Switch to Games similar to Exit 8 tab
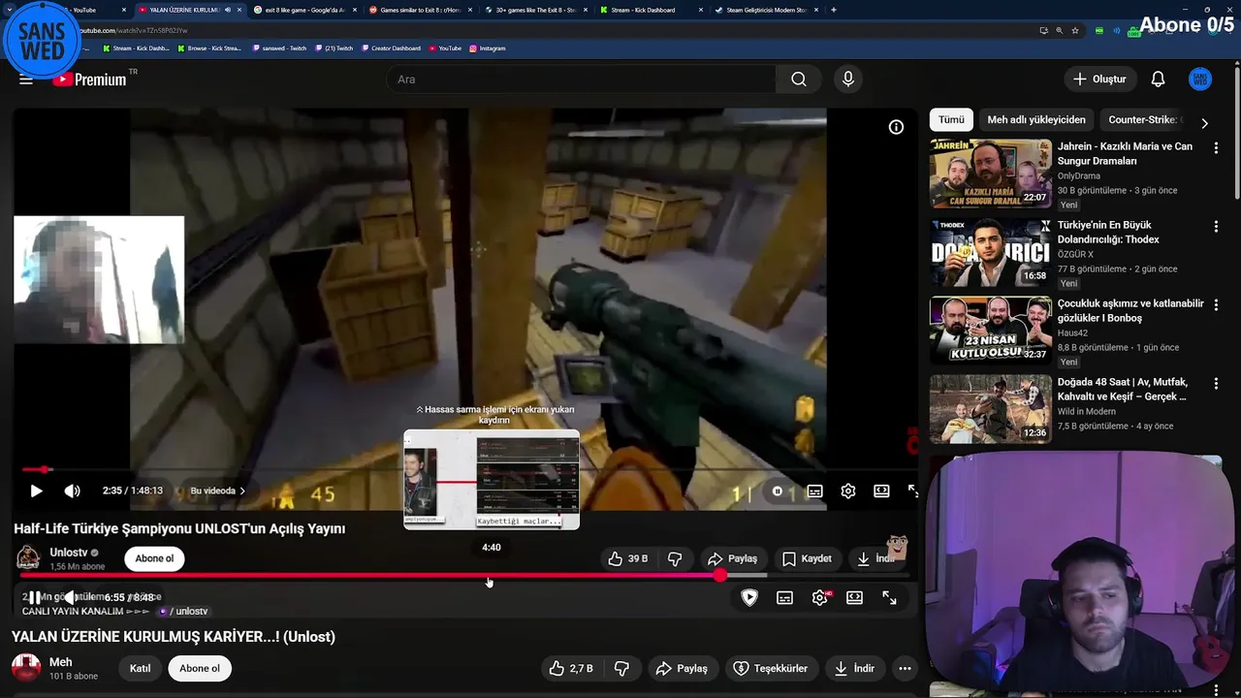1241x698 pixels. [420, 10]
